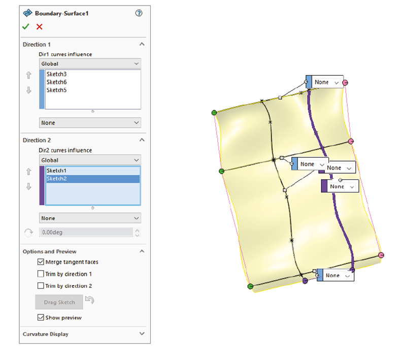Click angle stepper down arrow
The image size is (402, 357).
[138, 235]
